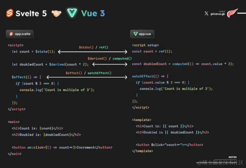Click the 'watchEffect(() => {' line
Image resolution: width=246 pixels, height=168 pixels.
[x=150, y=76]
